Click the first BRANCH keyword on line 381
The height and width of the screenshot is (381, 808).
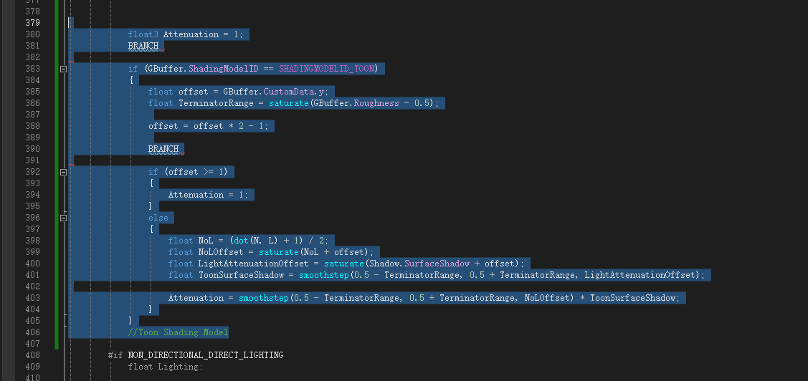pyautogui.click(x=143, y=46)
